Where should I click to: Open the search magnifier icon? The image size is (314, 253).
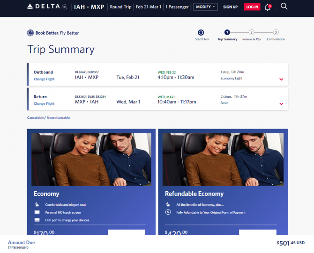point(284,7)
